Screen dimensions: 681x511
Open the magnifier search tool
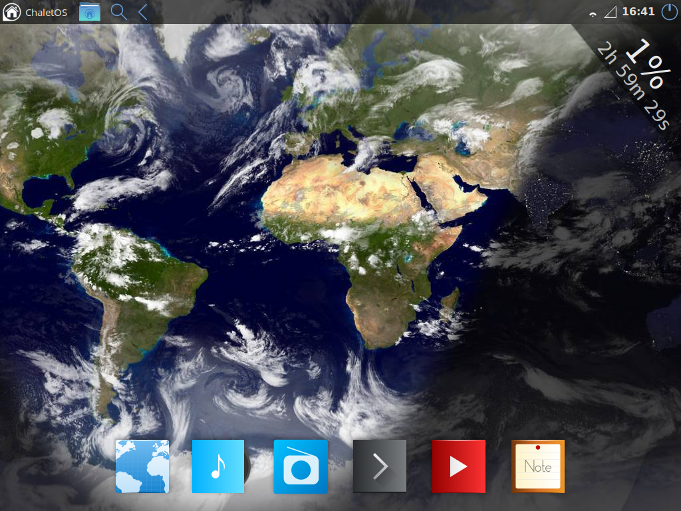[118, 12]
